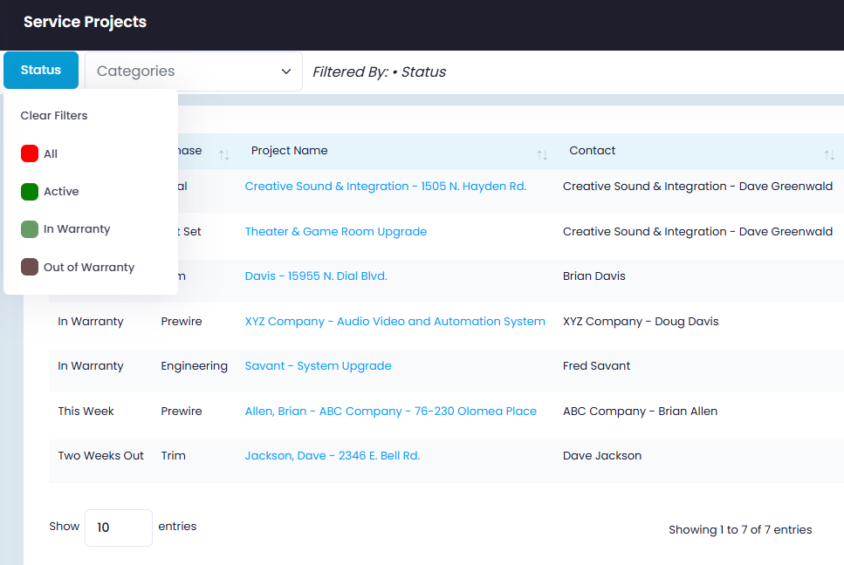Click the Show entries count field
The width and height of the screenshot is (844, 565).
point(119,528)
